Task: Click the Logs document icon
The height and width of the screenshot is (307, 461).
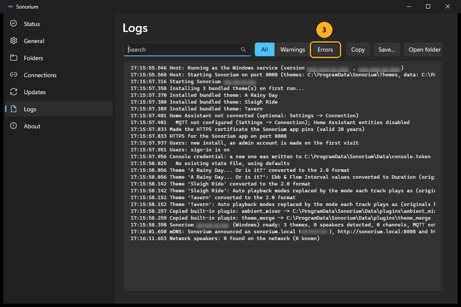Action: point(14,109)
